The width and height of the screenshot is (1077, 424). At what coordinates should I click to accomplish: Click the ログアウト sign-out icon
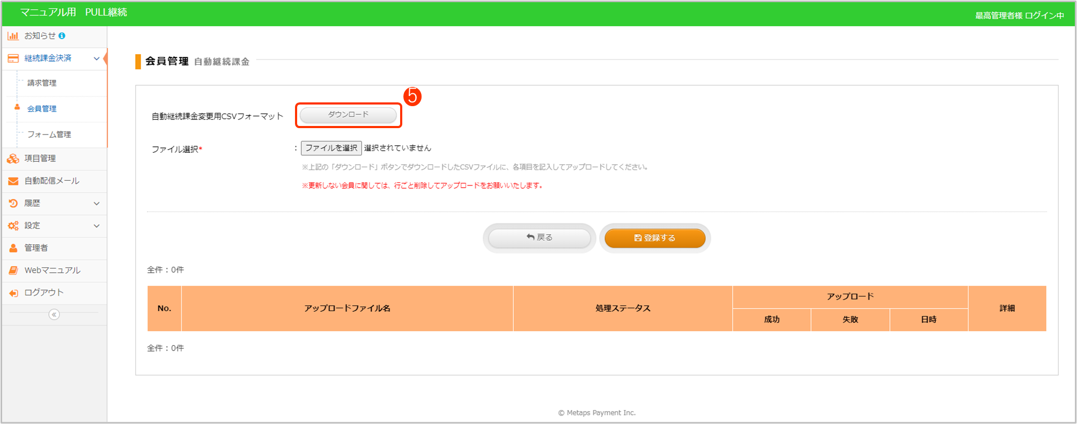pos(13,293)
